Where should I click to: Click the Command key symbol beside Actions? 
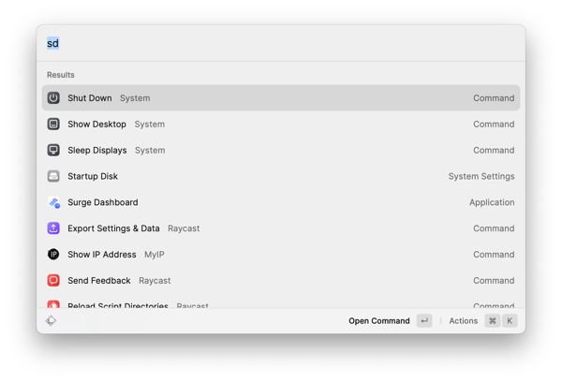tap(493, 321)
